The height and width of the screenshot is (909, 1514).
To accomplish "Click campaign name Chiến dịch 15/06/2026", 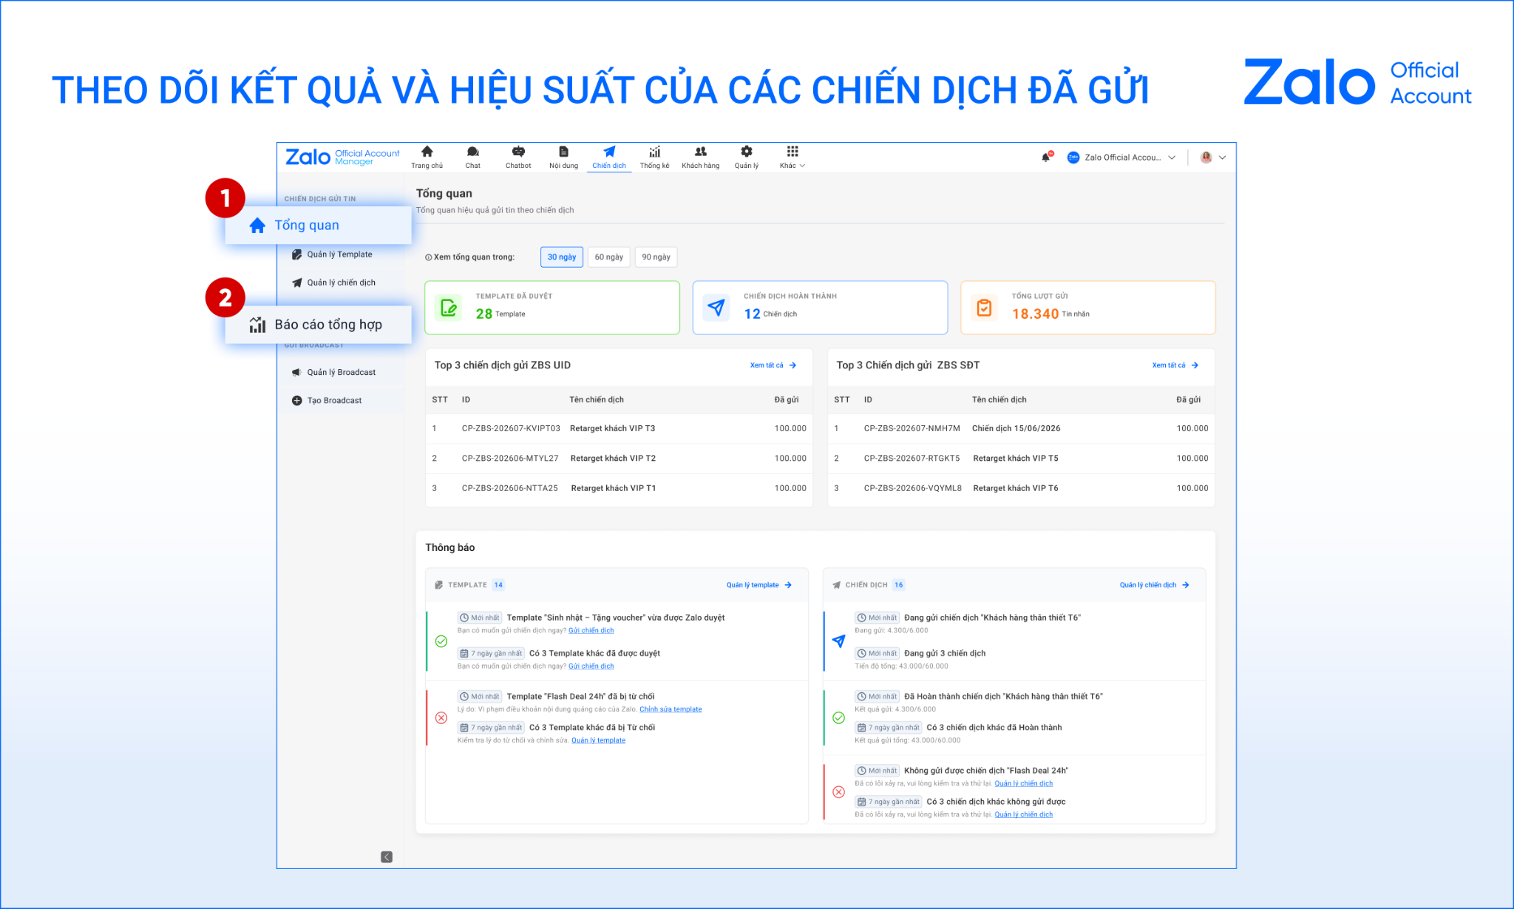I will tap(1016, 428).
